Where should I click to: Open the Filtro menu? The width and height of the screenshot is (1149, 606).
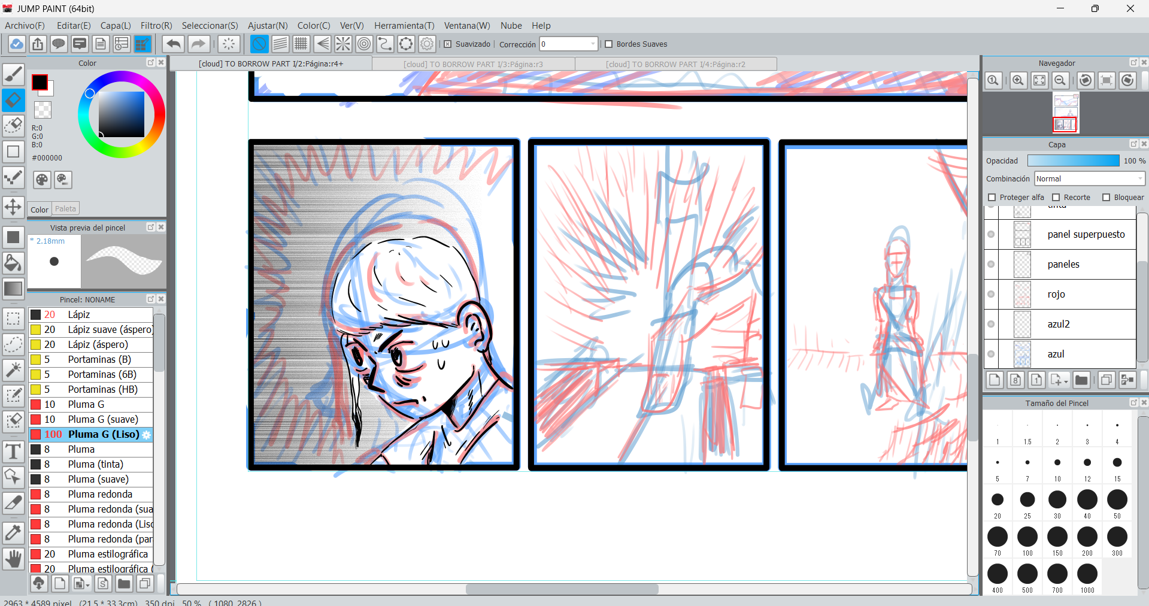pyautogui.click(x=156, y=26)
